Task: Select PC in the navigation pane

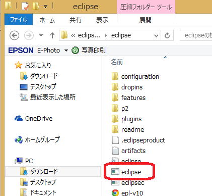Action: (29, 161)
